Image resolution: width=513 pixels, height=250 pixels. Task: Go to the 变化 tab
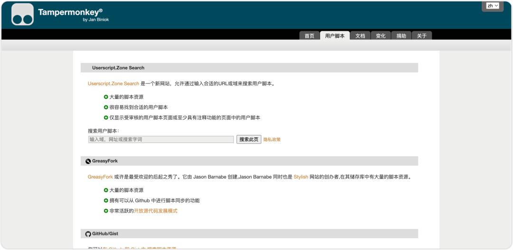pyautogui.click(x=380, y=36)
